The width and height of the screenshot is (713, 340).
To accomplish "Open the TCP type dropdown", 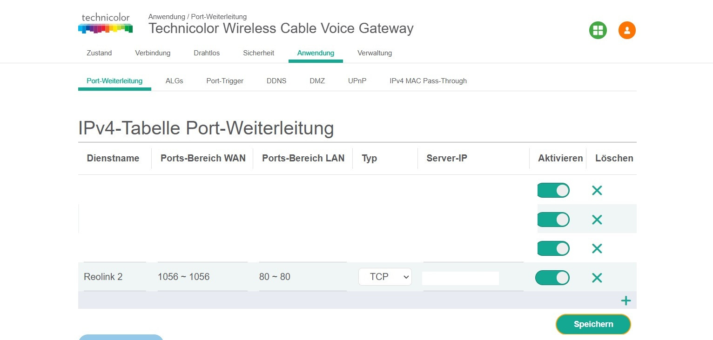I will tap(385, 277).
